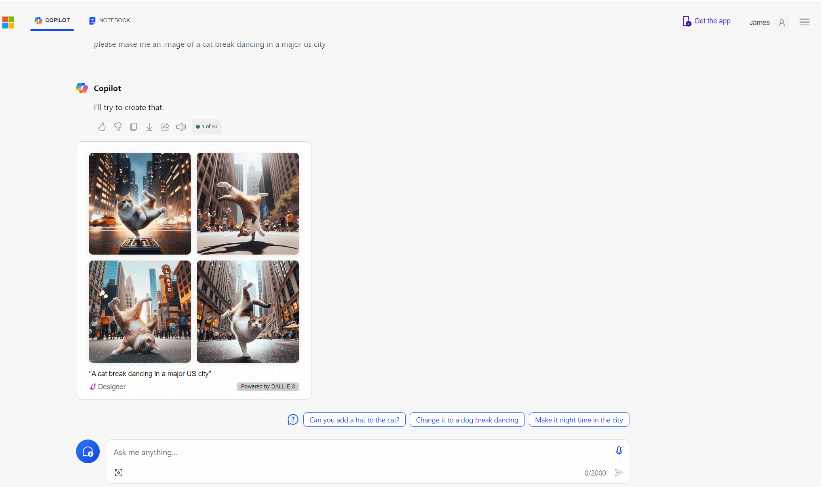Open the James account profile
This screenshot has height=487, width=821.
coord(768,23)
